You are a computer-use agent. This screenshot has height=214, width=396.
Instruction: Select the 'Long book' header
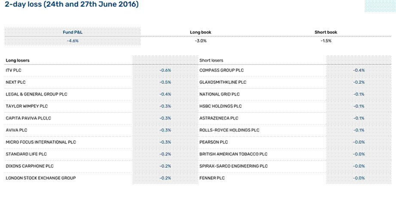click(x=201, y=32)
